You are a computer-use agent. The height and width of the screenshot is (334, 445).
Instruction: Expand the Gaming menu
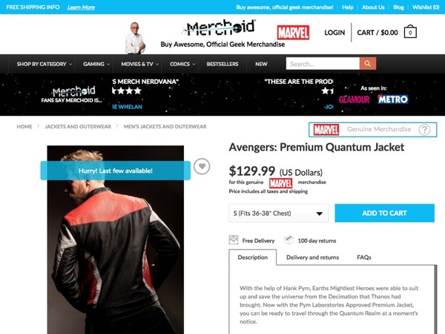(96, 64)
